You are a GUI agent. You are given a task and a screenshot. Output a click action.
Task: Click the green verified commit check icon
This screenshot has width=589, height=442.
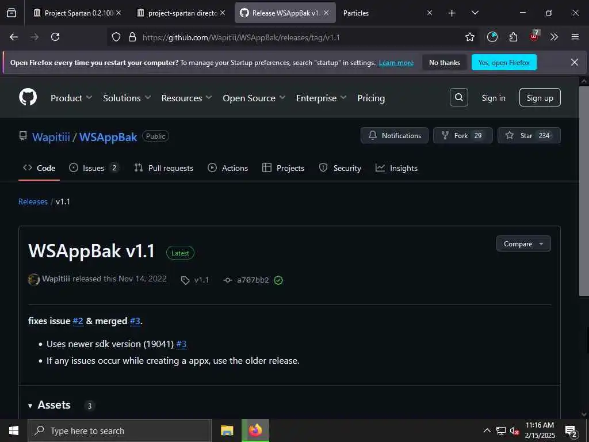pyautogui.click(x=278, y=280)
